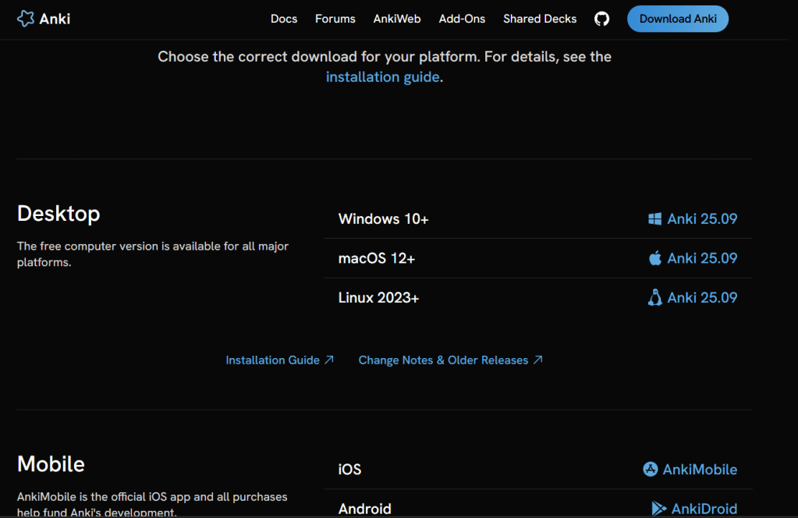Download Anki 25.09 for Linux 2023+

tap(702, 297)
